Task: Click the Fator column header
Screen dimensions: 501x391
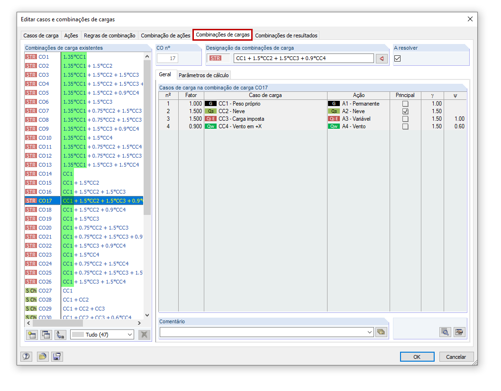Action: pos(191,96)
